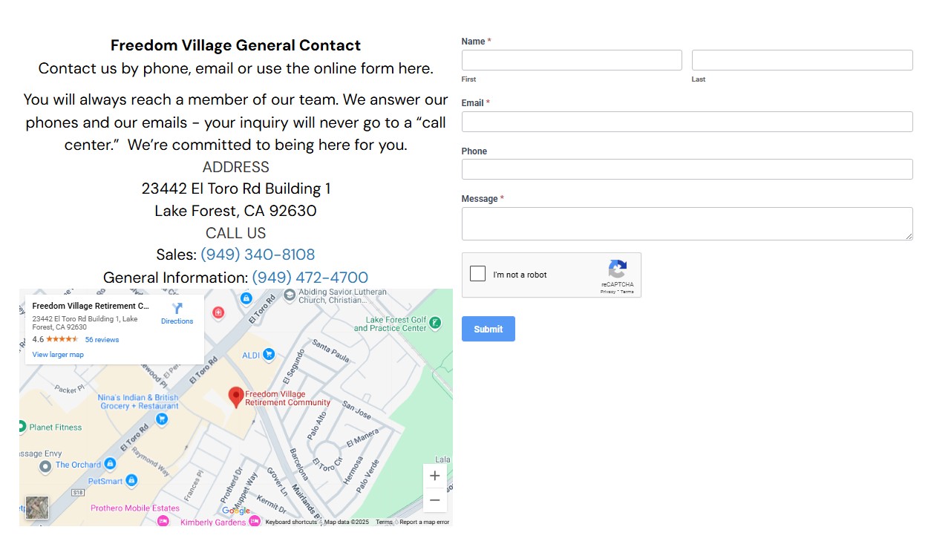The width and height of the screenshot is (928, 547).
Task: Click Report a map error
Action: pyautogui.click(x=424, y=522)
